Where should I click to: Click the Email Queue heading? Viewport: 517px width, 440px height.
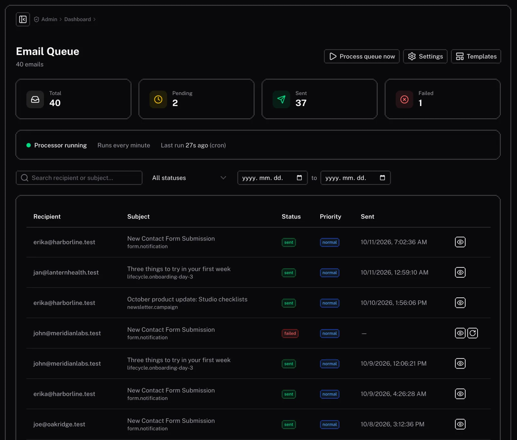(x=48, y=51)
